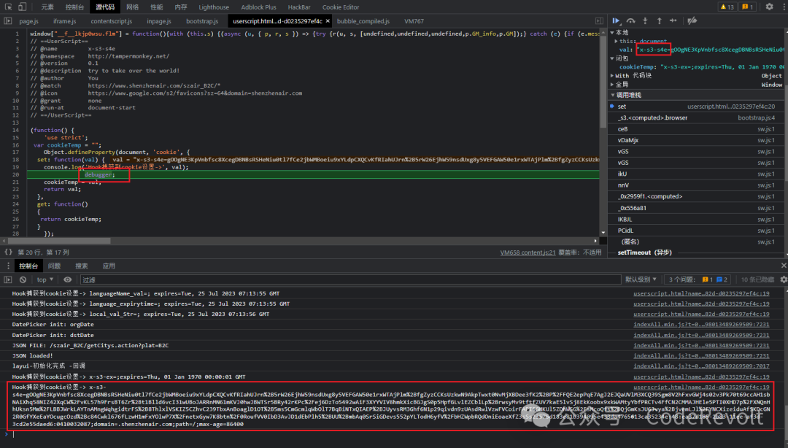Screen dimensions: 788x448
Task: Open the 问题 drawer tab
Action: [x=54, y=266]
